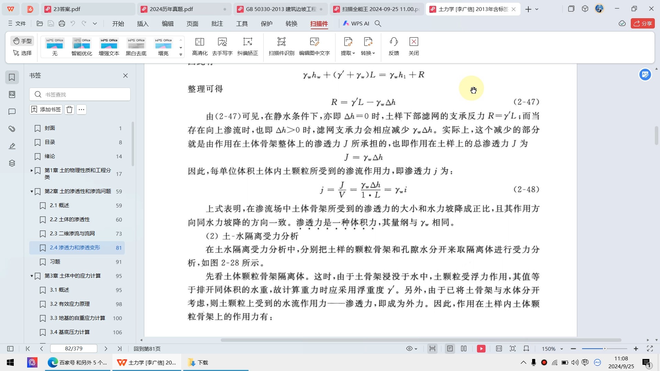Click the red slideshow play button
Image resolution: width=660 pixels, height=371 pixels.
pyautogui.click(x=481, y=349)
